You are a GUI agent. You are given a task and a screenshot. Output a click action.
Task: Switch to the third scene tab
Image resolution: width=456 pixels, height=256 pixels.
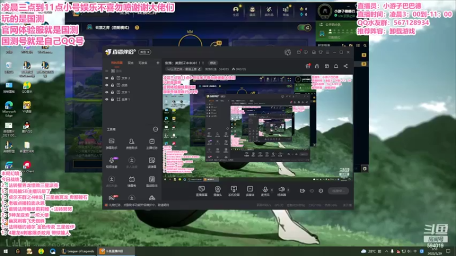[x=143, y=63]
